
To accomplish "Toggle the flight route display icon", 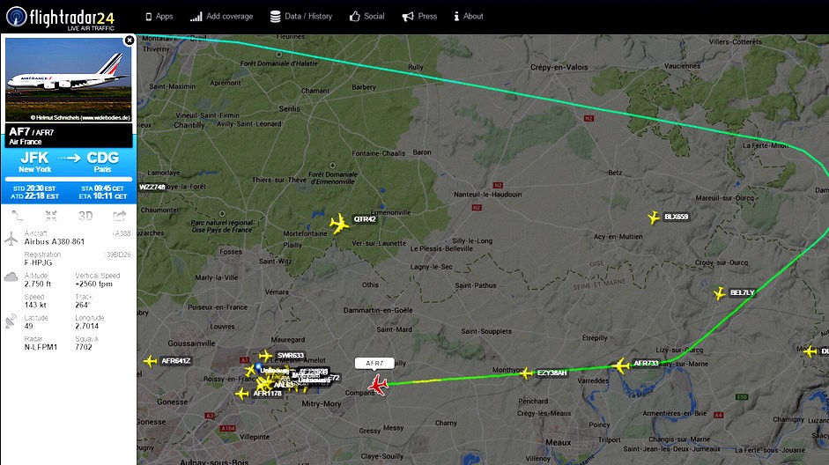I will 18,216.
